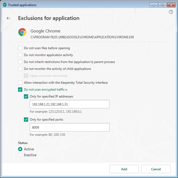This screenshot has width=178, height=178.
Task: Select the Inactive status radio button
Action: click(x=20, y=155)
